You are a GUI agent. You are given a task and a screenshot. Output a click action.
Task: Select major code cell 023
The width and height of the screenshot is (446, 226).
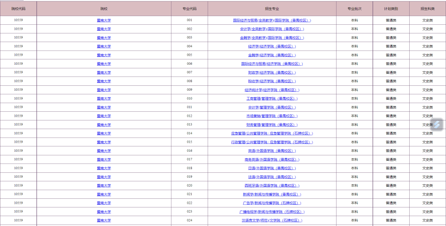click(190, 212)
